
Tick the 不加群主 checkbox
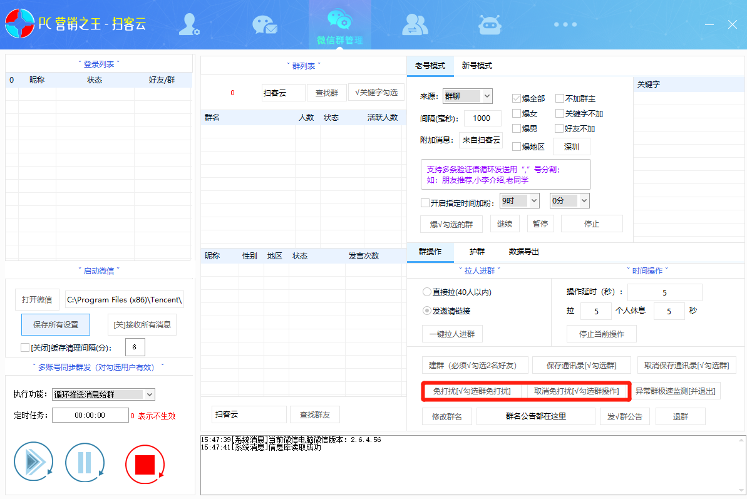pyautogui.click(x=560, y=98)
